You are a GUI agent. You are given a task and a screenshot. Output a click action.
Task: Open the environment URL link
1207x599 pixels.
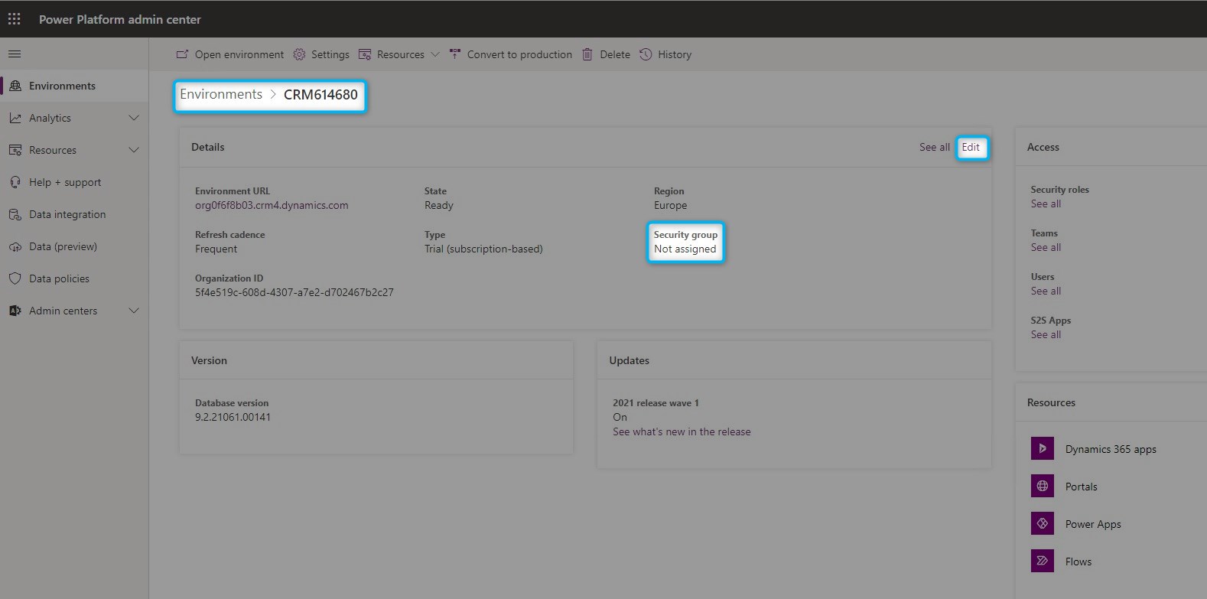tap(272, 205)
